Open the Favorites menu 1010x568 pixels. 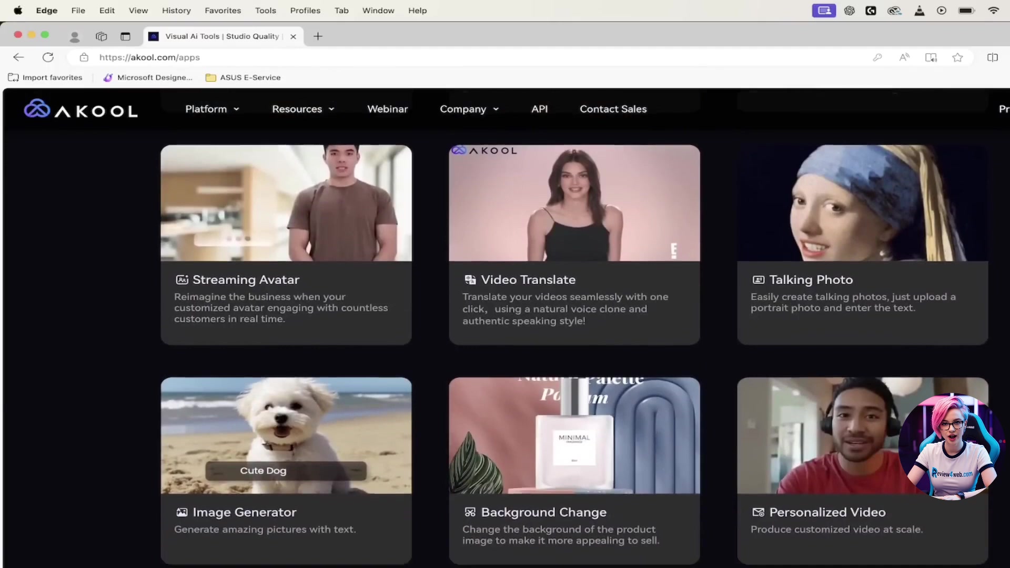pyautogui.click(x=223, y=11)
